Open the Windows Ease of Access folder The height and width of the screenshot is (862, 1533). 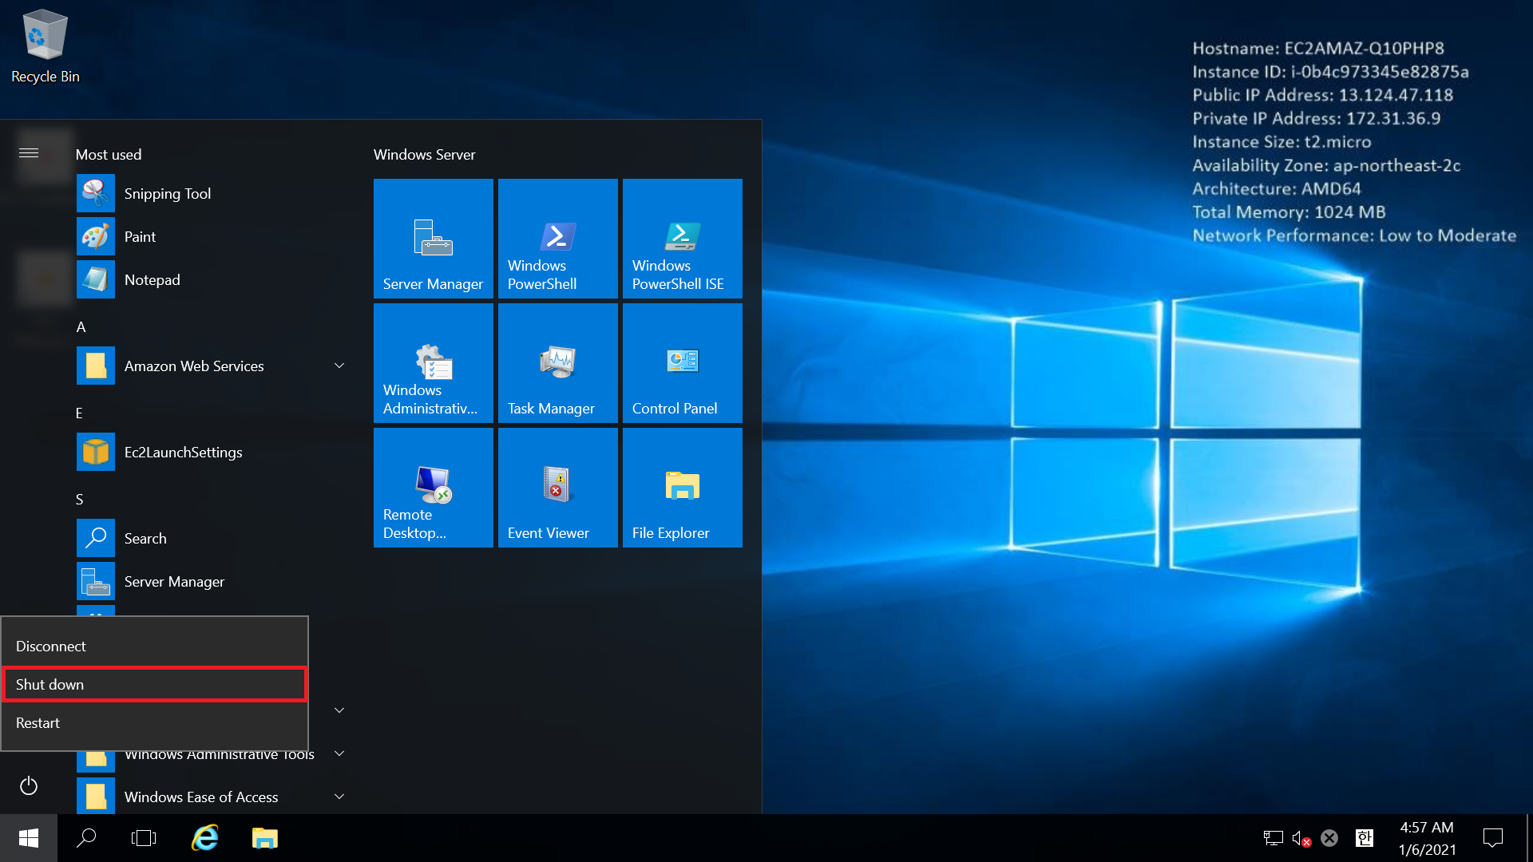coord(212,797)
